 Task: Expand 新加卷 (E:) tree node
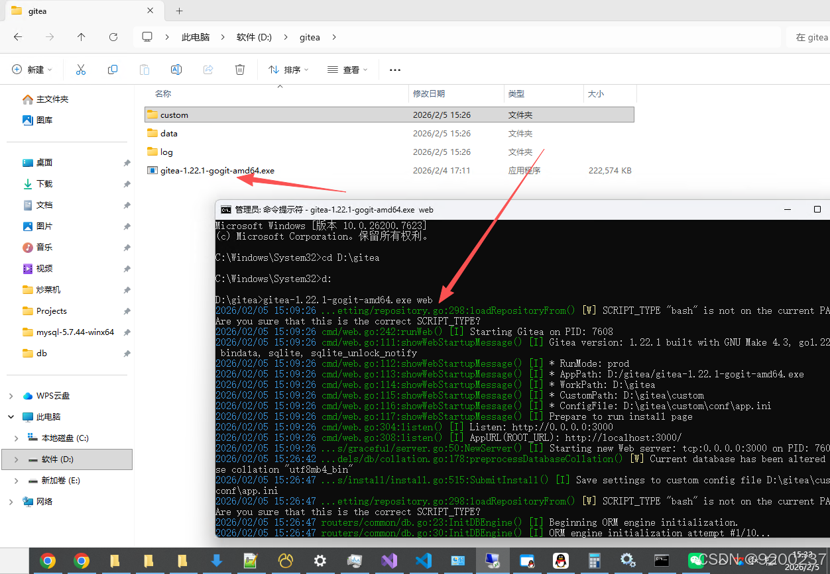click(17, 480)
